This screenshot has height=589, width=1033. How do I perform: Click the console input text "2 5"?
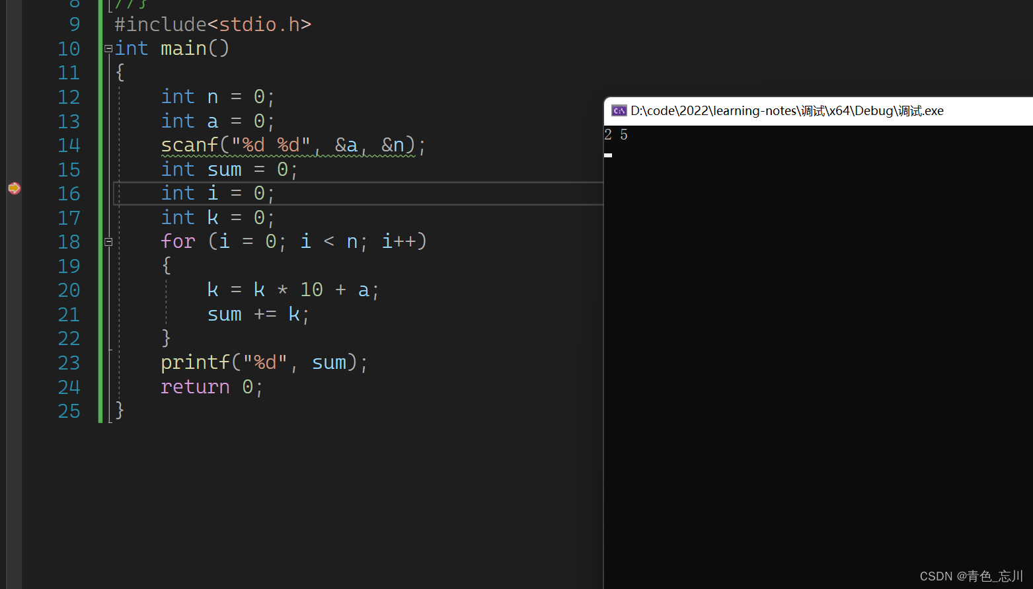616,135
